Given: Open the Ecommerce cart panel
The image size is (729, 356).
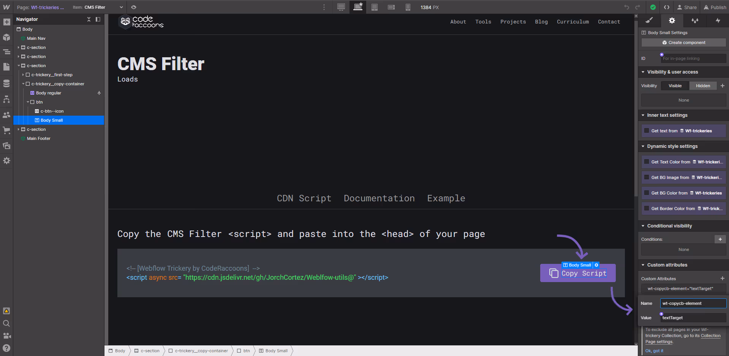Looking at the screenshot, I should [x=6, y=130].
